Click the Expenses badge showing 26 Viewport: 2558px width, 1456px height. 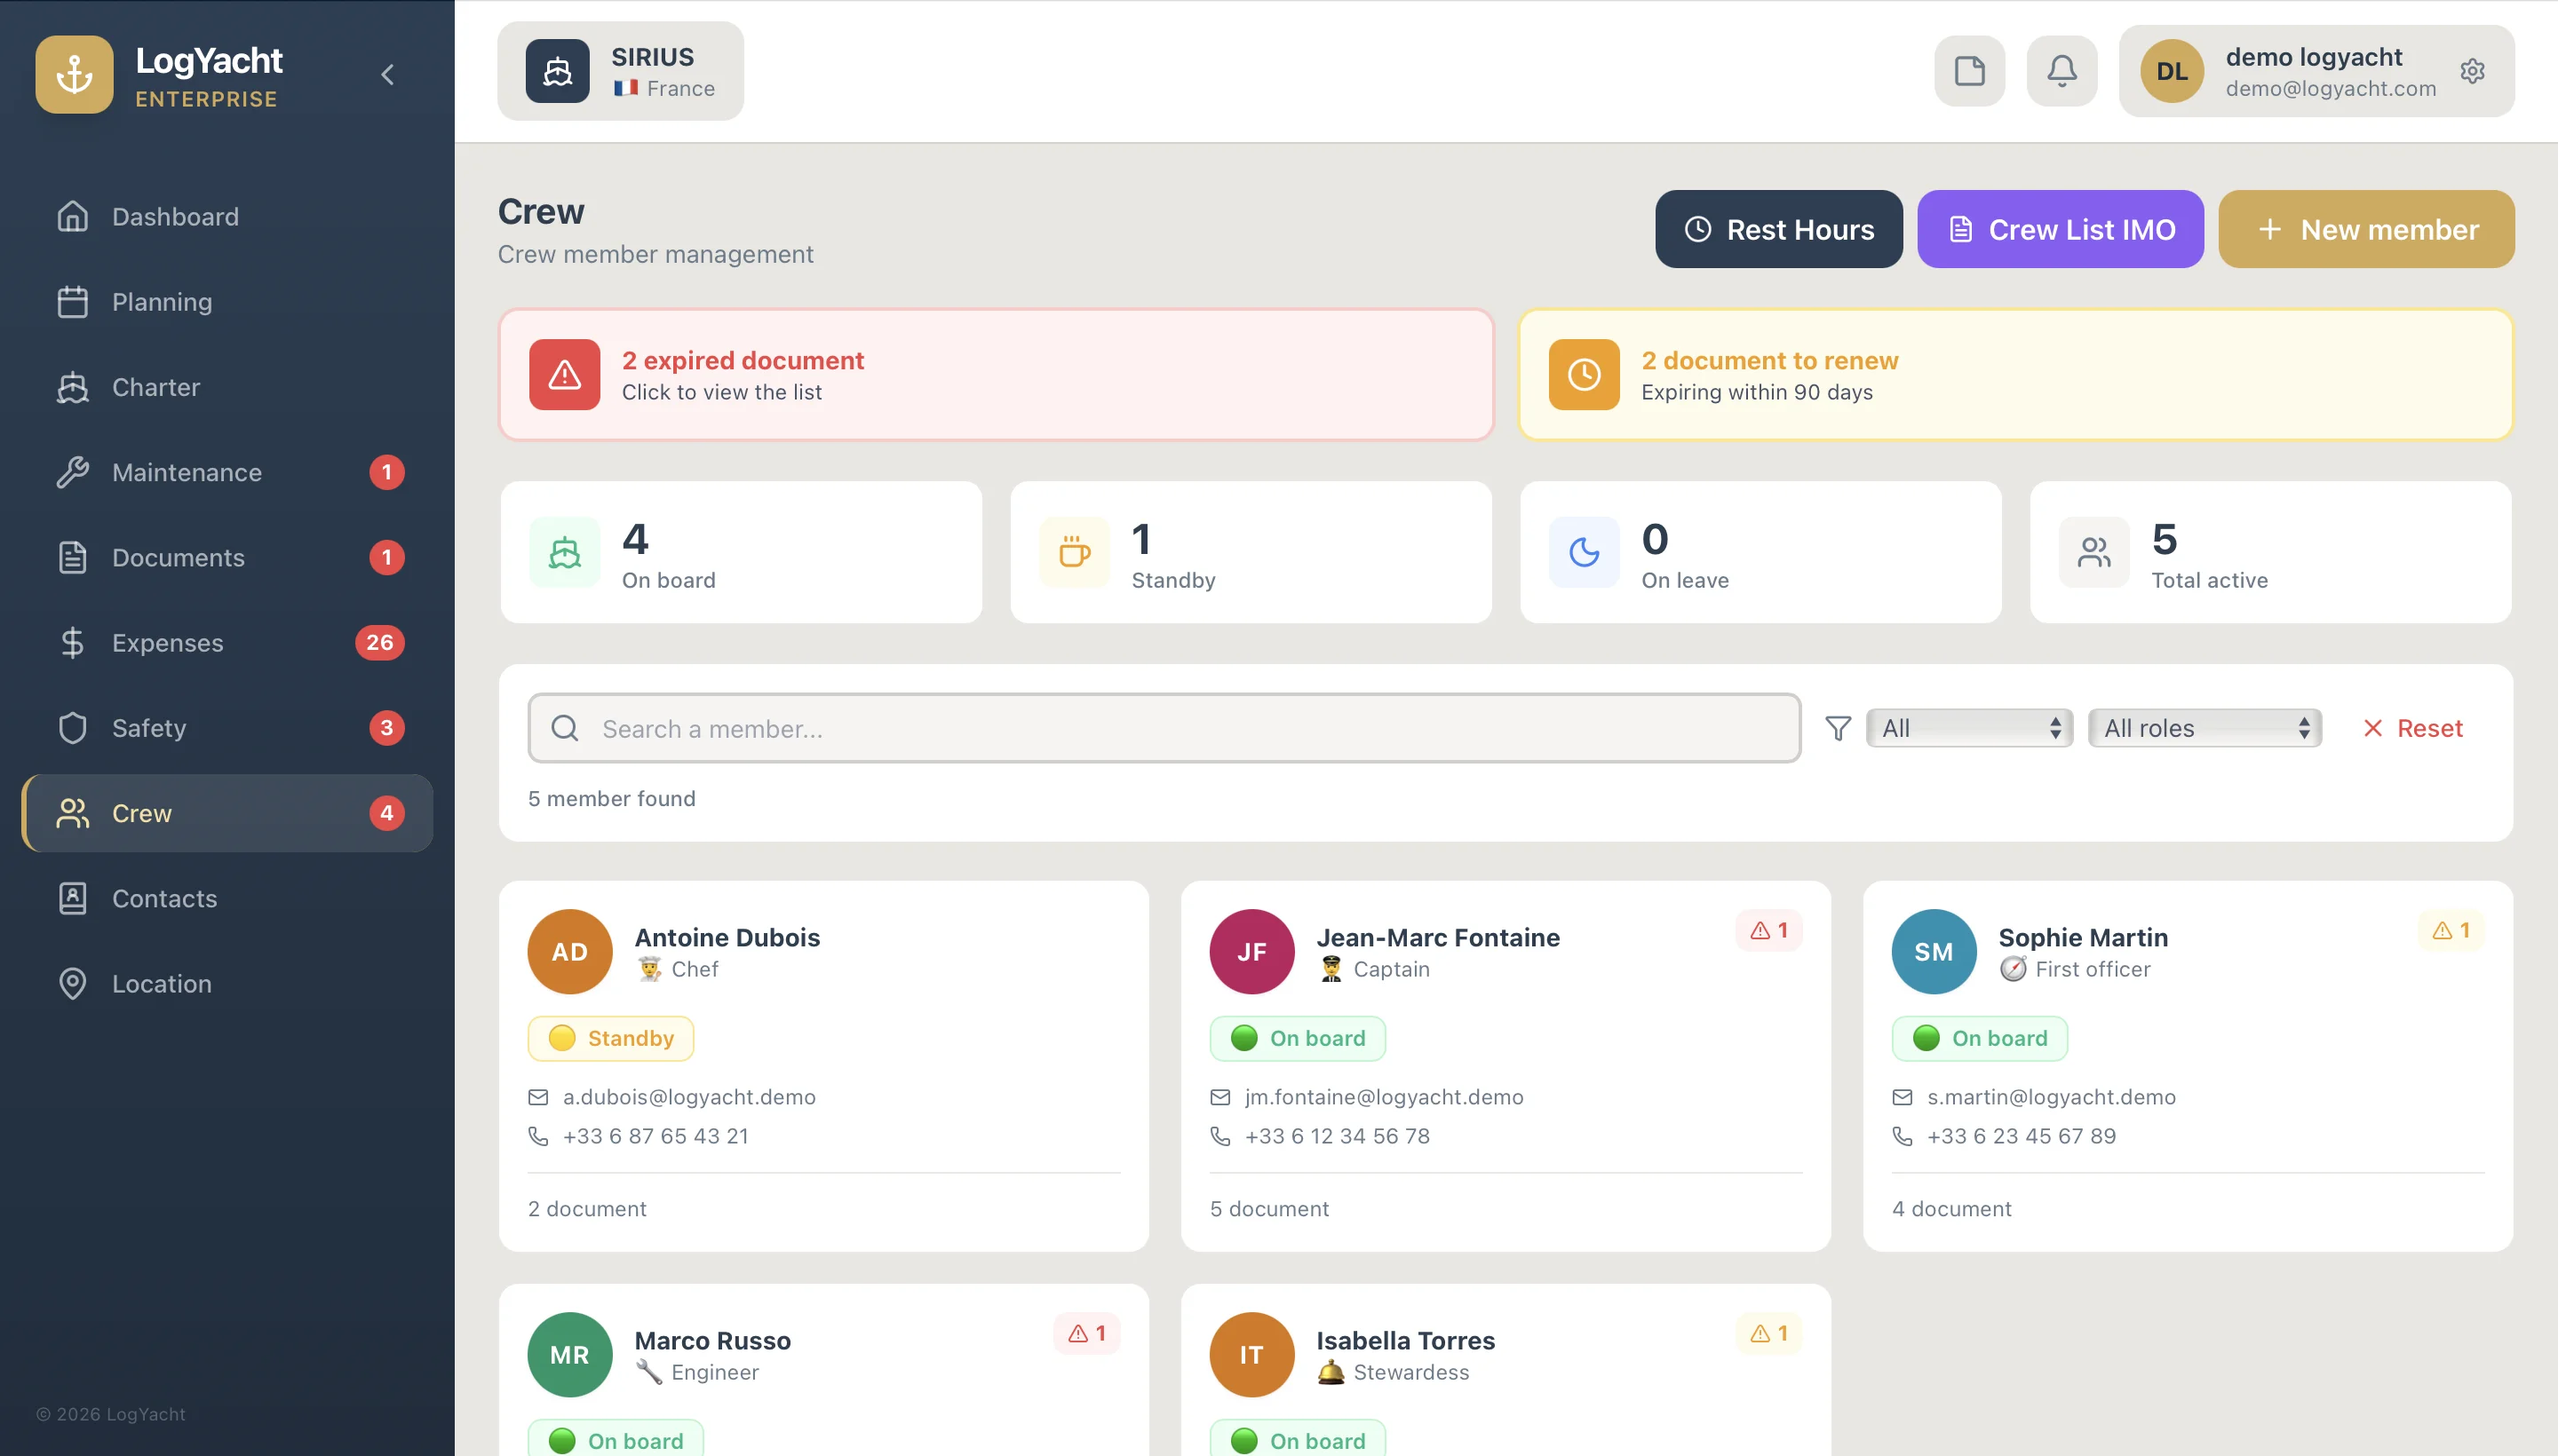point(379,643)
